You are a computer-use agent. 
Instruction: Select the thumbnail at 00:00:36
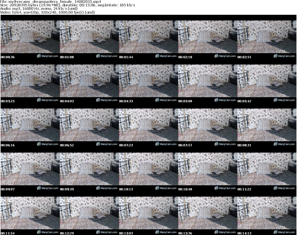click(x=30, y=37)
